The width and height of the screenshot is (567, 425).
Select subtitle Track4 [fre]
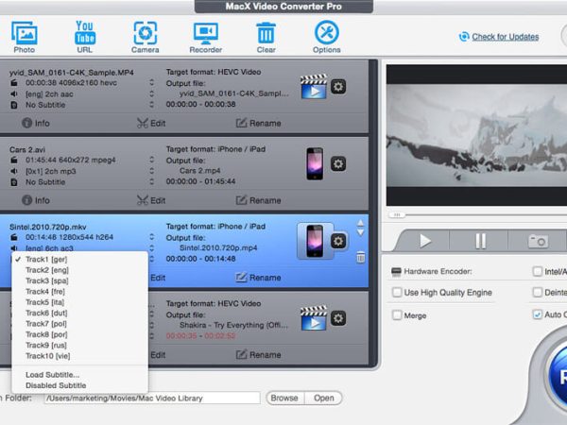80,292
